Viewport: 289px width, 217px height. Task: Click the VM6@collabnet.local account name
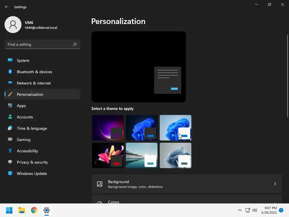coord(41,28)
